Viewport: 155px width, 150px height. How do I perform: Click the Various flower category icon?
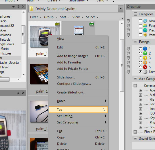pos(145,35)
